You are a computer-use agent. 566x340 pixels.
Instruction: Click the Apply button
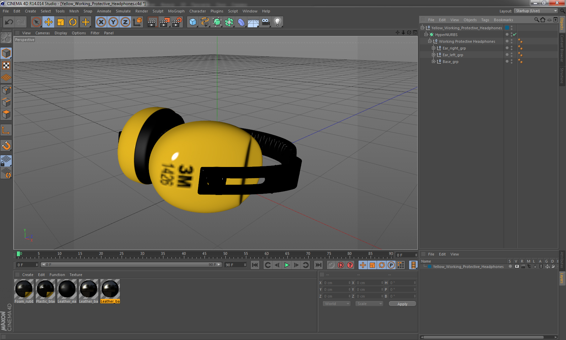(x=402, y=304)
